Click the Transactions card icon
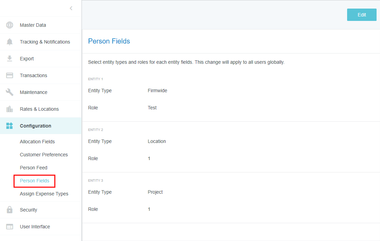The height and width of the screenshot is (241, 380). click(x=10, y=75)
